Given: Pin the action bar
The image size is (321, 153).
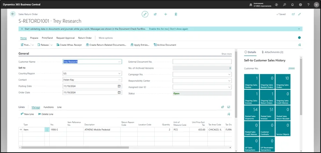Looking at the screenshot, I should 299,45.
